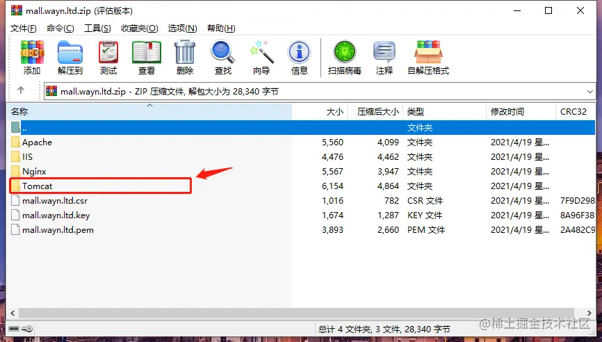Click the CRC32 value 8A96F38
602x342 pixels.
tap(577, 215)
